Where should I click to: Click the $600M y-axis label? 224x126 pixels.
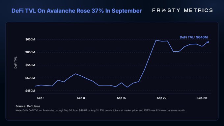[30, 52]
